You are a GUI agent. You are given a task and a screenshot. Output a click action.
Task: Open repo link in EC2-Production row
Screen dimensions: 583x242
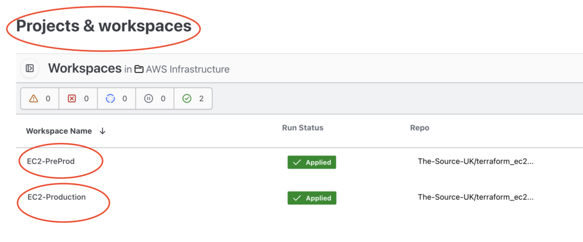click(475, 198)
